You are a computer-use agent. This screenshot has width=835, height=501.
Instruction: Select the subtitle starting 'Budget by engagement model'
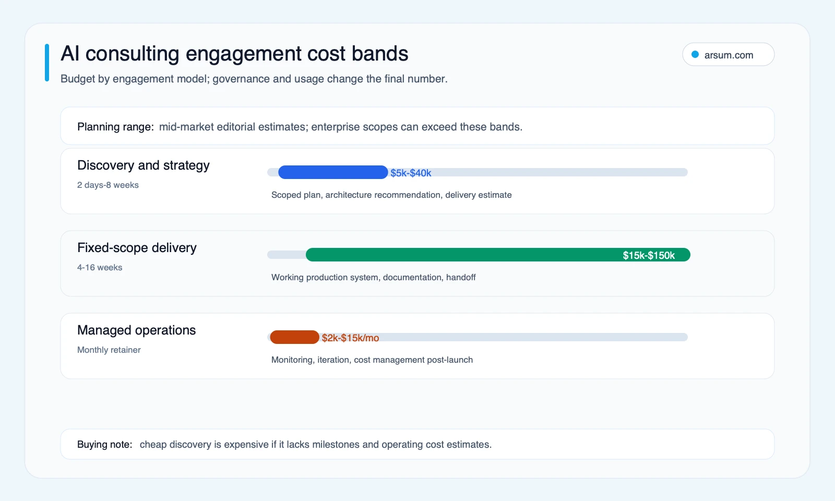[x=254, y=79]
